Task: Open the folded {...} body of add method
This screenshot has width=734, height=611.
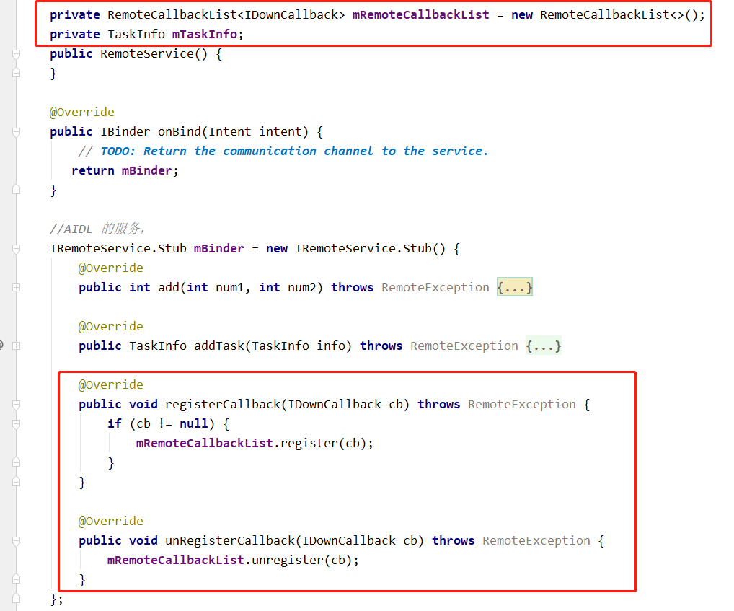Action: tap(515, 288)
